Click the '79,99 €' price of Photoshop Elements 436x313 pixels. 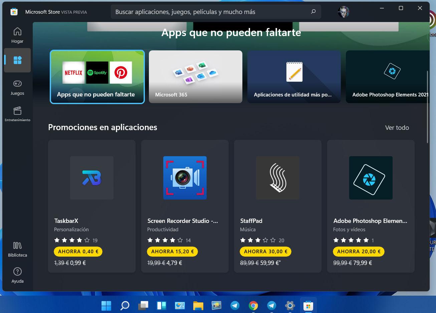(363, 263)
